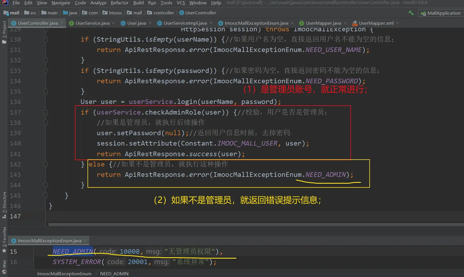Click the controller folder in the navigation bar

tap(164, 13)
